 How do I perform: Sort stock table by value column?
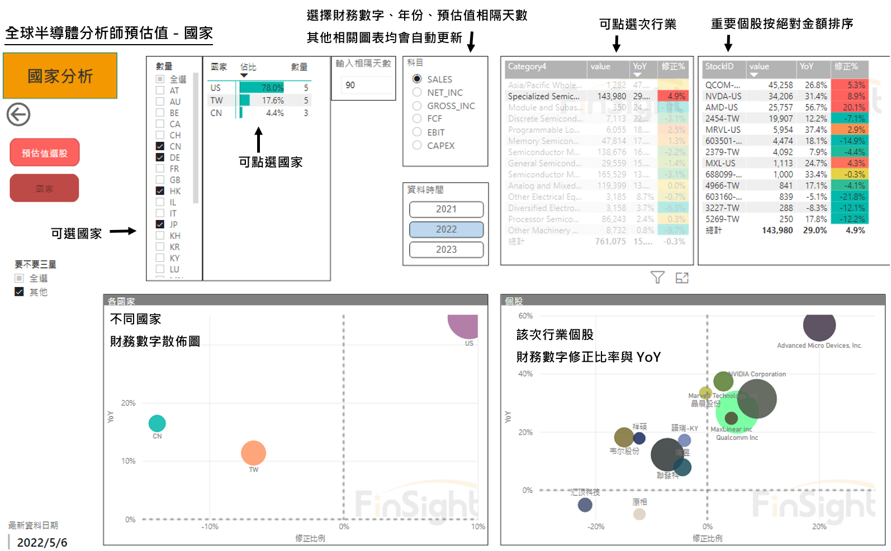(x=759, y=66)
